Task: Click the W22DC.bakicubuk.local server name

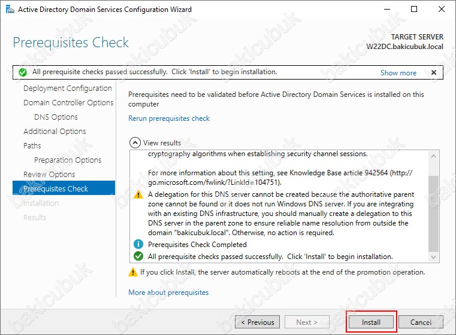Action: click(405, 47)
